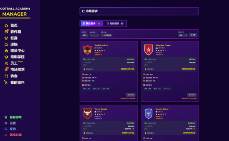Screen dimensions: 229x141
Task: Click the 市场需求 page header
Action: coord(139,11)
